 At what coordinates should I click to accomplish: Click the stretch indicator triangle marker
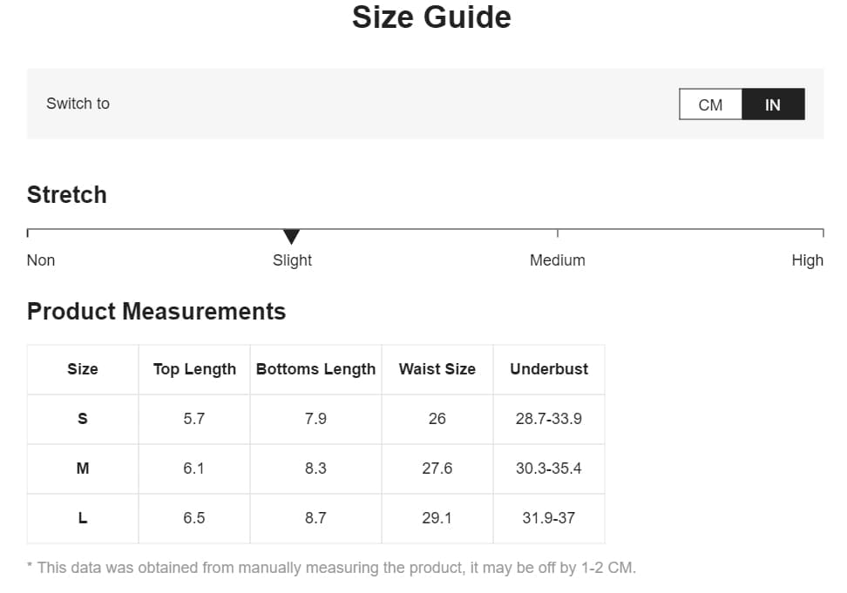pyautogui.click(x=292, y=237)
